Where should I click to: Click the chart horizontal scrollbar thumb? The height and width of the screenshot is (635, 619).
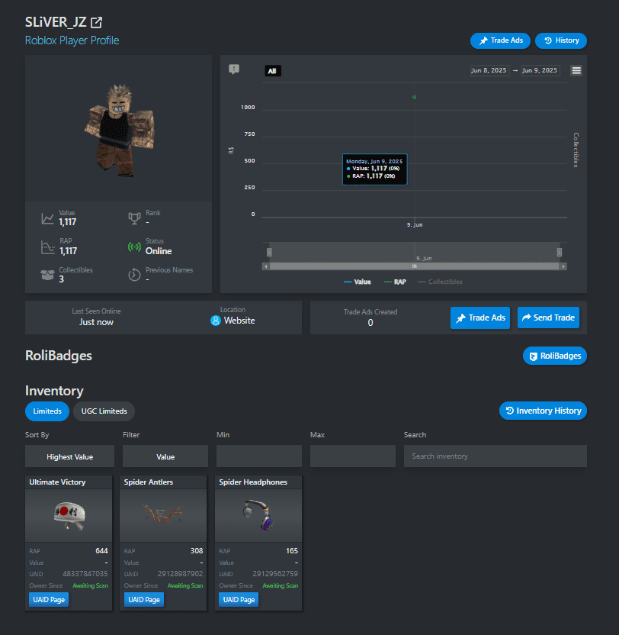(414, 266)
